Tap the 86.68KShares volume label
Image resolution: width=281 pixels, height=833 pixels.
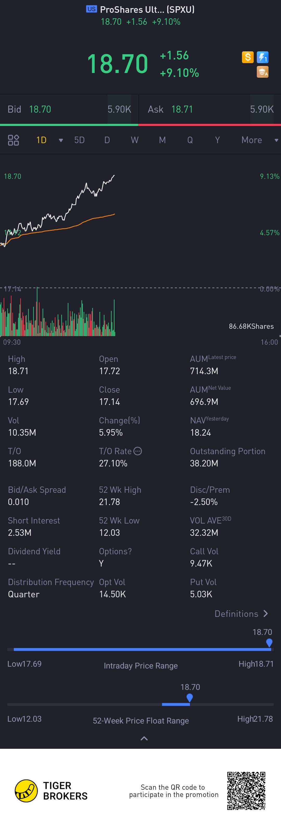tap(251, 326)
